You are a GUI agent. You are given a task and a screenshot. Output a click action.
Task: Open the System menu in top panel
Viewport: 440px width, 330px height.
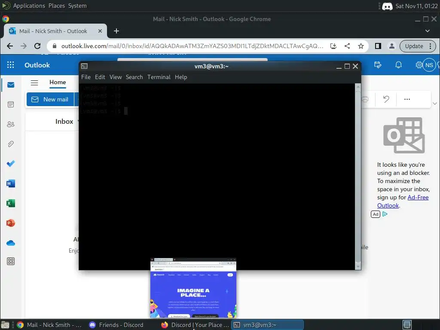[x=77, y=6]
